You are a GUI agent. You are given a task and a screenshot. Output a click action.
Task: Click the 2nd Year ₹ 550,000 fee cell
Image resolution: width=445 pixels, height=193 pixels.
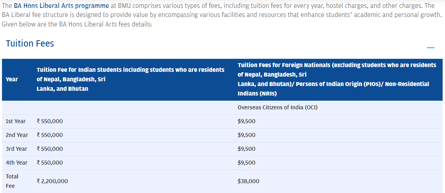50,135
